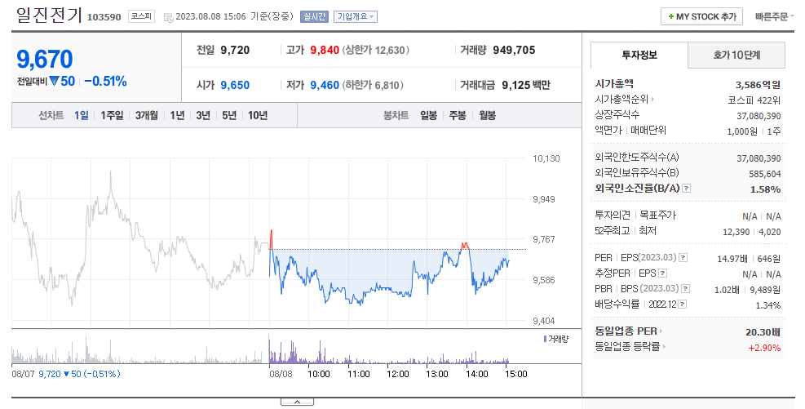The height and width of the screenshot is (409, 805).
Task: Click the 전일 value 9,720
Action: pos(235,51)
